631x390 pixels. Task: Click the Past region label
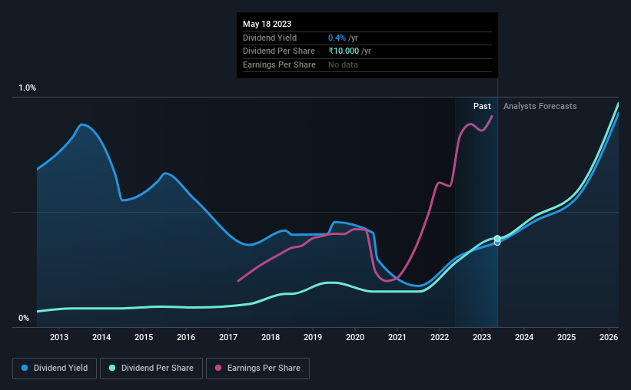[482, 106]
